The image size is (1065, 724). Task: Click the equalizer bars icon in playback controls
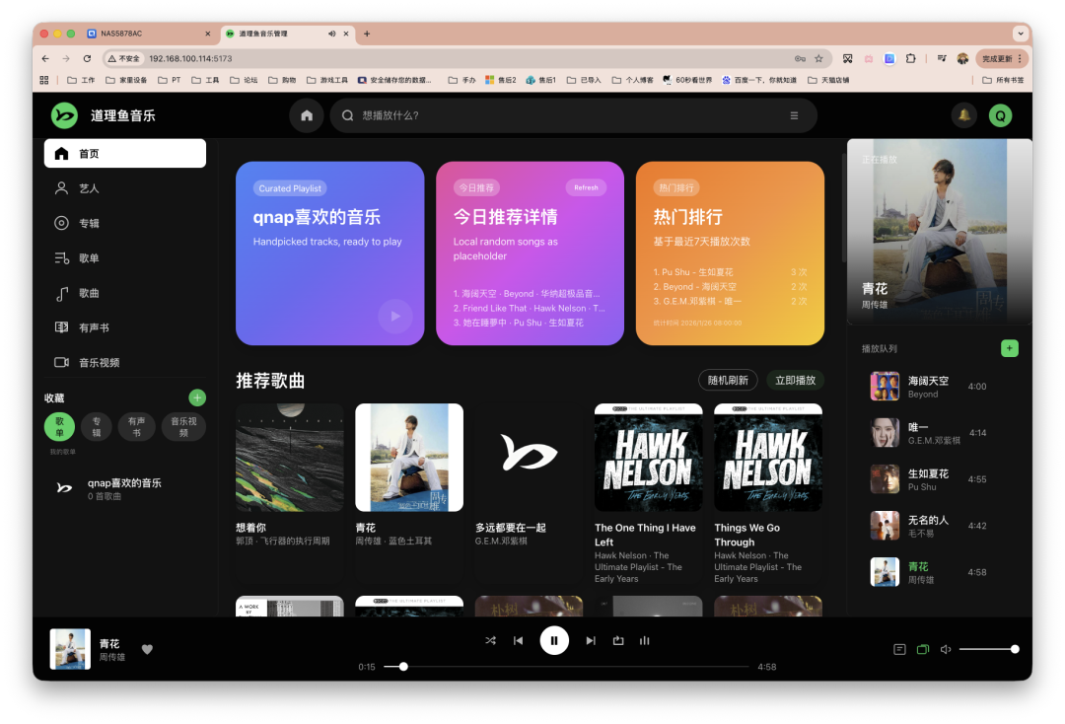(x=644, y=640)
